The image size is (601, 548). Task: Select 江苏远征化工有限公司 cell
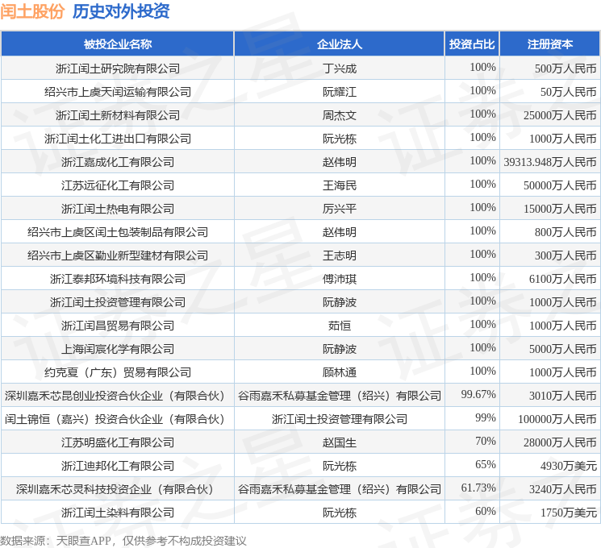pos(118,185)
